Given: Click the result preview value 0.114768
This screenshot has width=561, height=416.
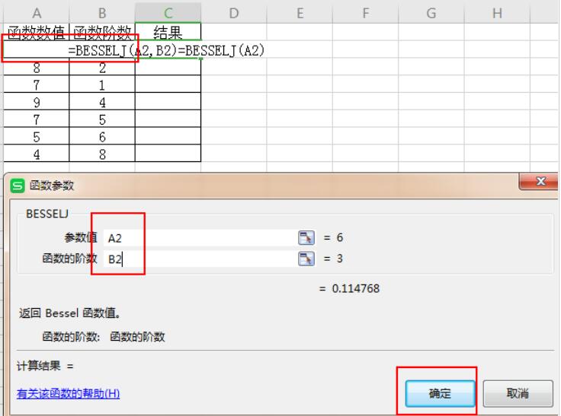Looking at the screenshot, I should pos(356,288).
